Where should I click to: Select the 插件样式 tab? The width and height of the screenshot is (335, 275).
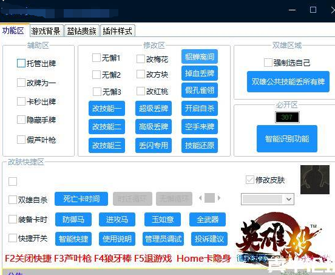(118, 31)
